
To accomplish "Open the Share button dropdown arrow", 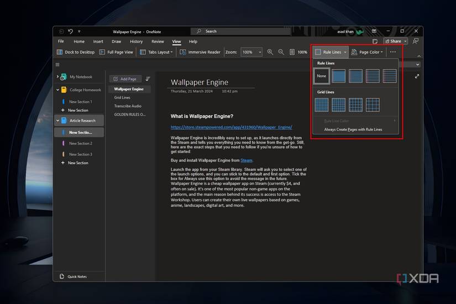I will click(405, 41).
